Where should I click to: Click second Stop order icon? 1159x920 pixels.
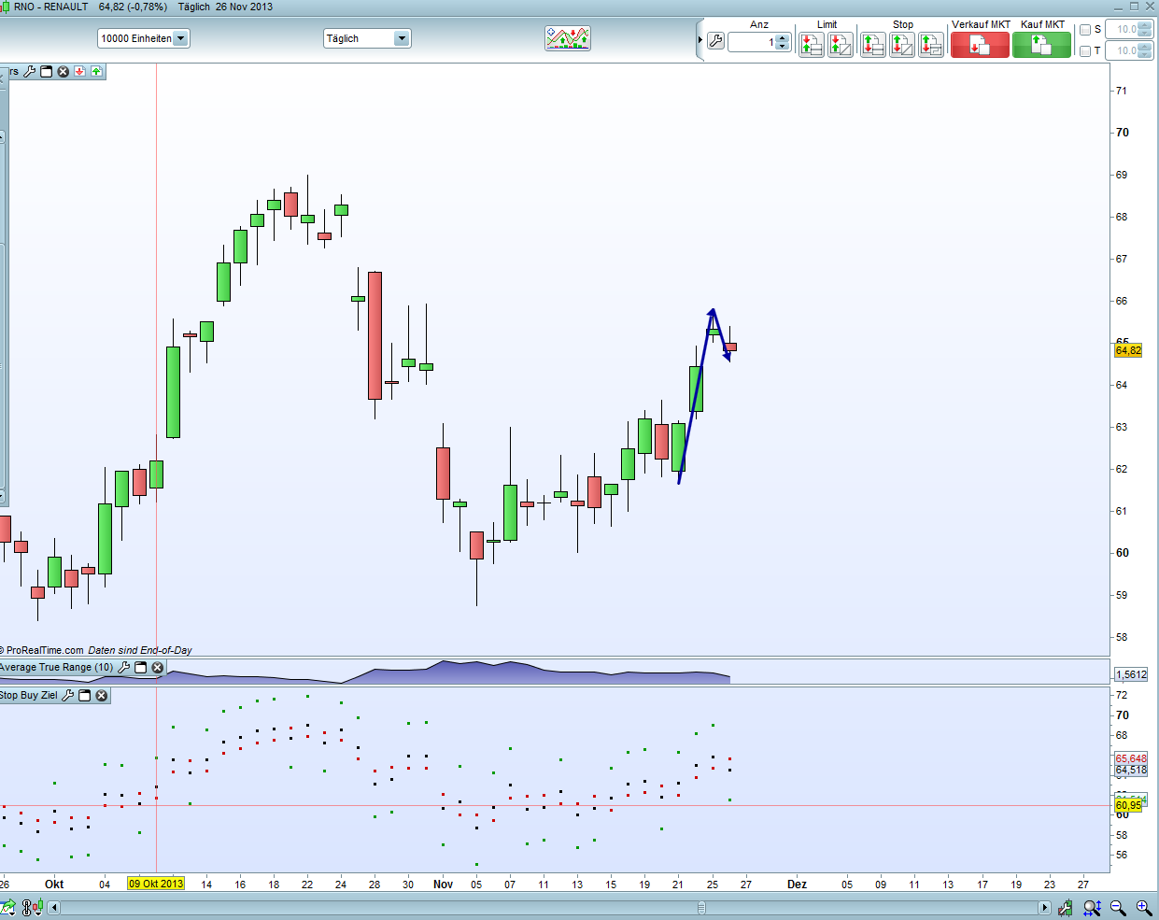tap(902, 44)
